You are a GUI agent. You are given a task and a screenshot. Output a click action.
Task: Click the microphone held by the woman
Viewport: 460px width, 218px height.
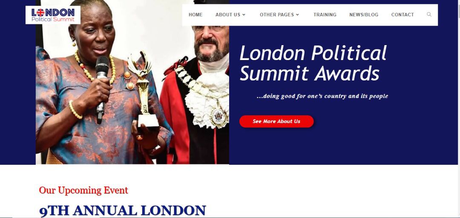click(101, 88)
